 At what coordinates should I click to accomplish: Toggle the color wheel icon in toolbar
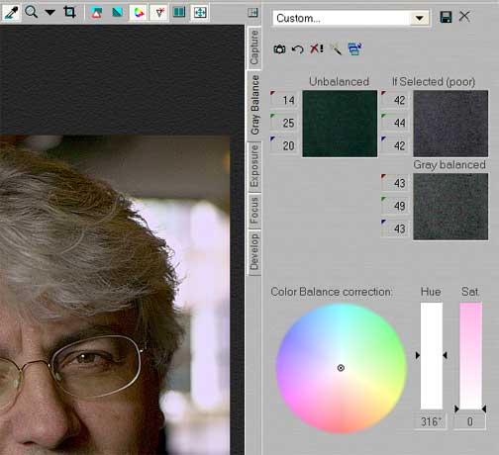[x=139, y=13]
